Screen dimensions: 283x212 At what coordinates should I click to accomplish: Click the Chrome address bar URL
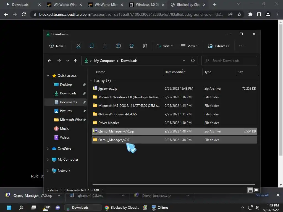pos(131,14)
